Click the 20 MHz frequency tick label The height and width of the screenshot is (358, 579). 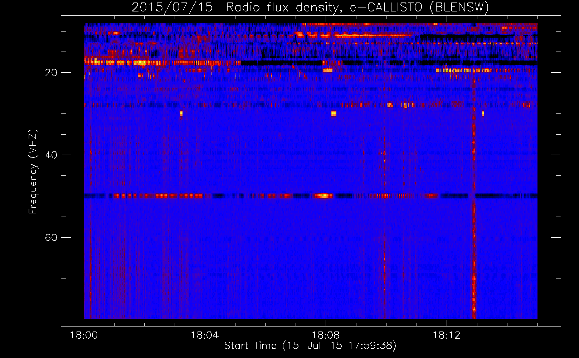pos(51,73)
